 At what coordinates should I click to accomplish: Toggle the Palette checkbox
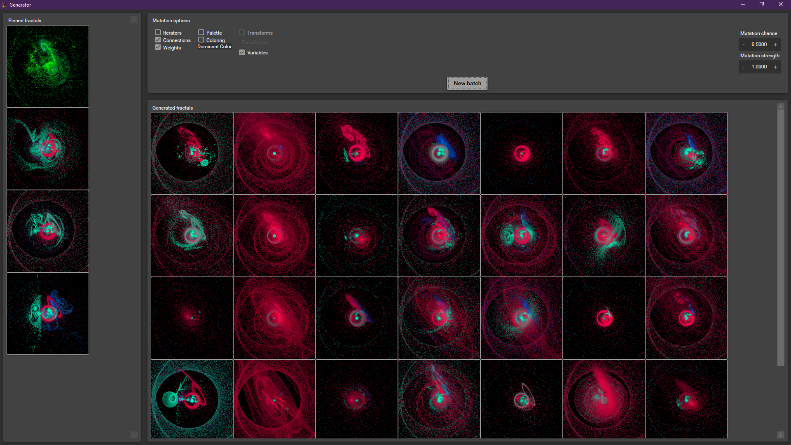[201, 33]
